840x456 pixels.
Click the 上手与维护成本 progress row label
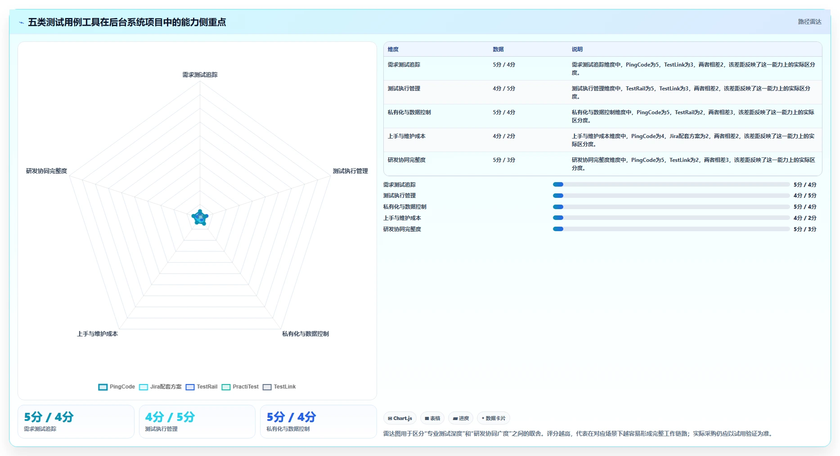click(x=402, y=218)
